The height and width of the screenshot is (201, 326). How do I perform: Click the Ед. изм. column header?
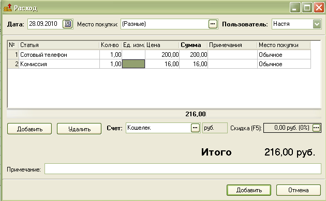point(134,45)
